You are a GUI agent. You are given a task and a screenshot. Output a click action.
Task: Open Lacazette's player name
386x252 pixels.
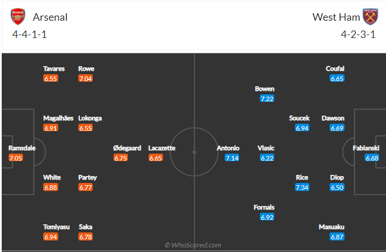pos(162,148)
